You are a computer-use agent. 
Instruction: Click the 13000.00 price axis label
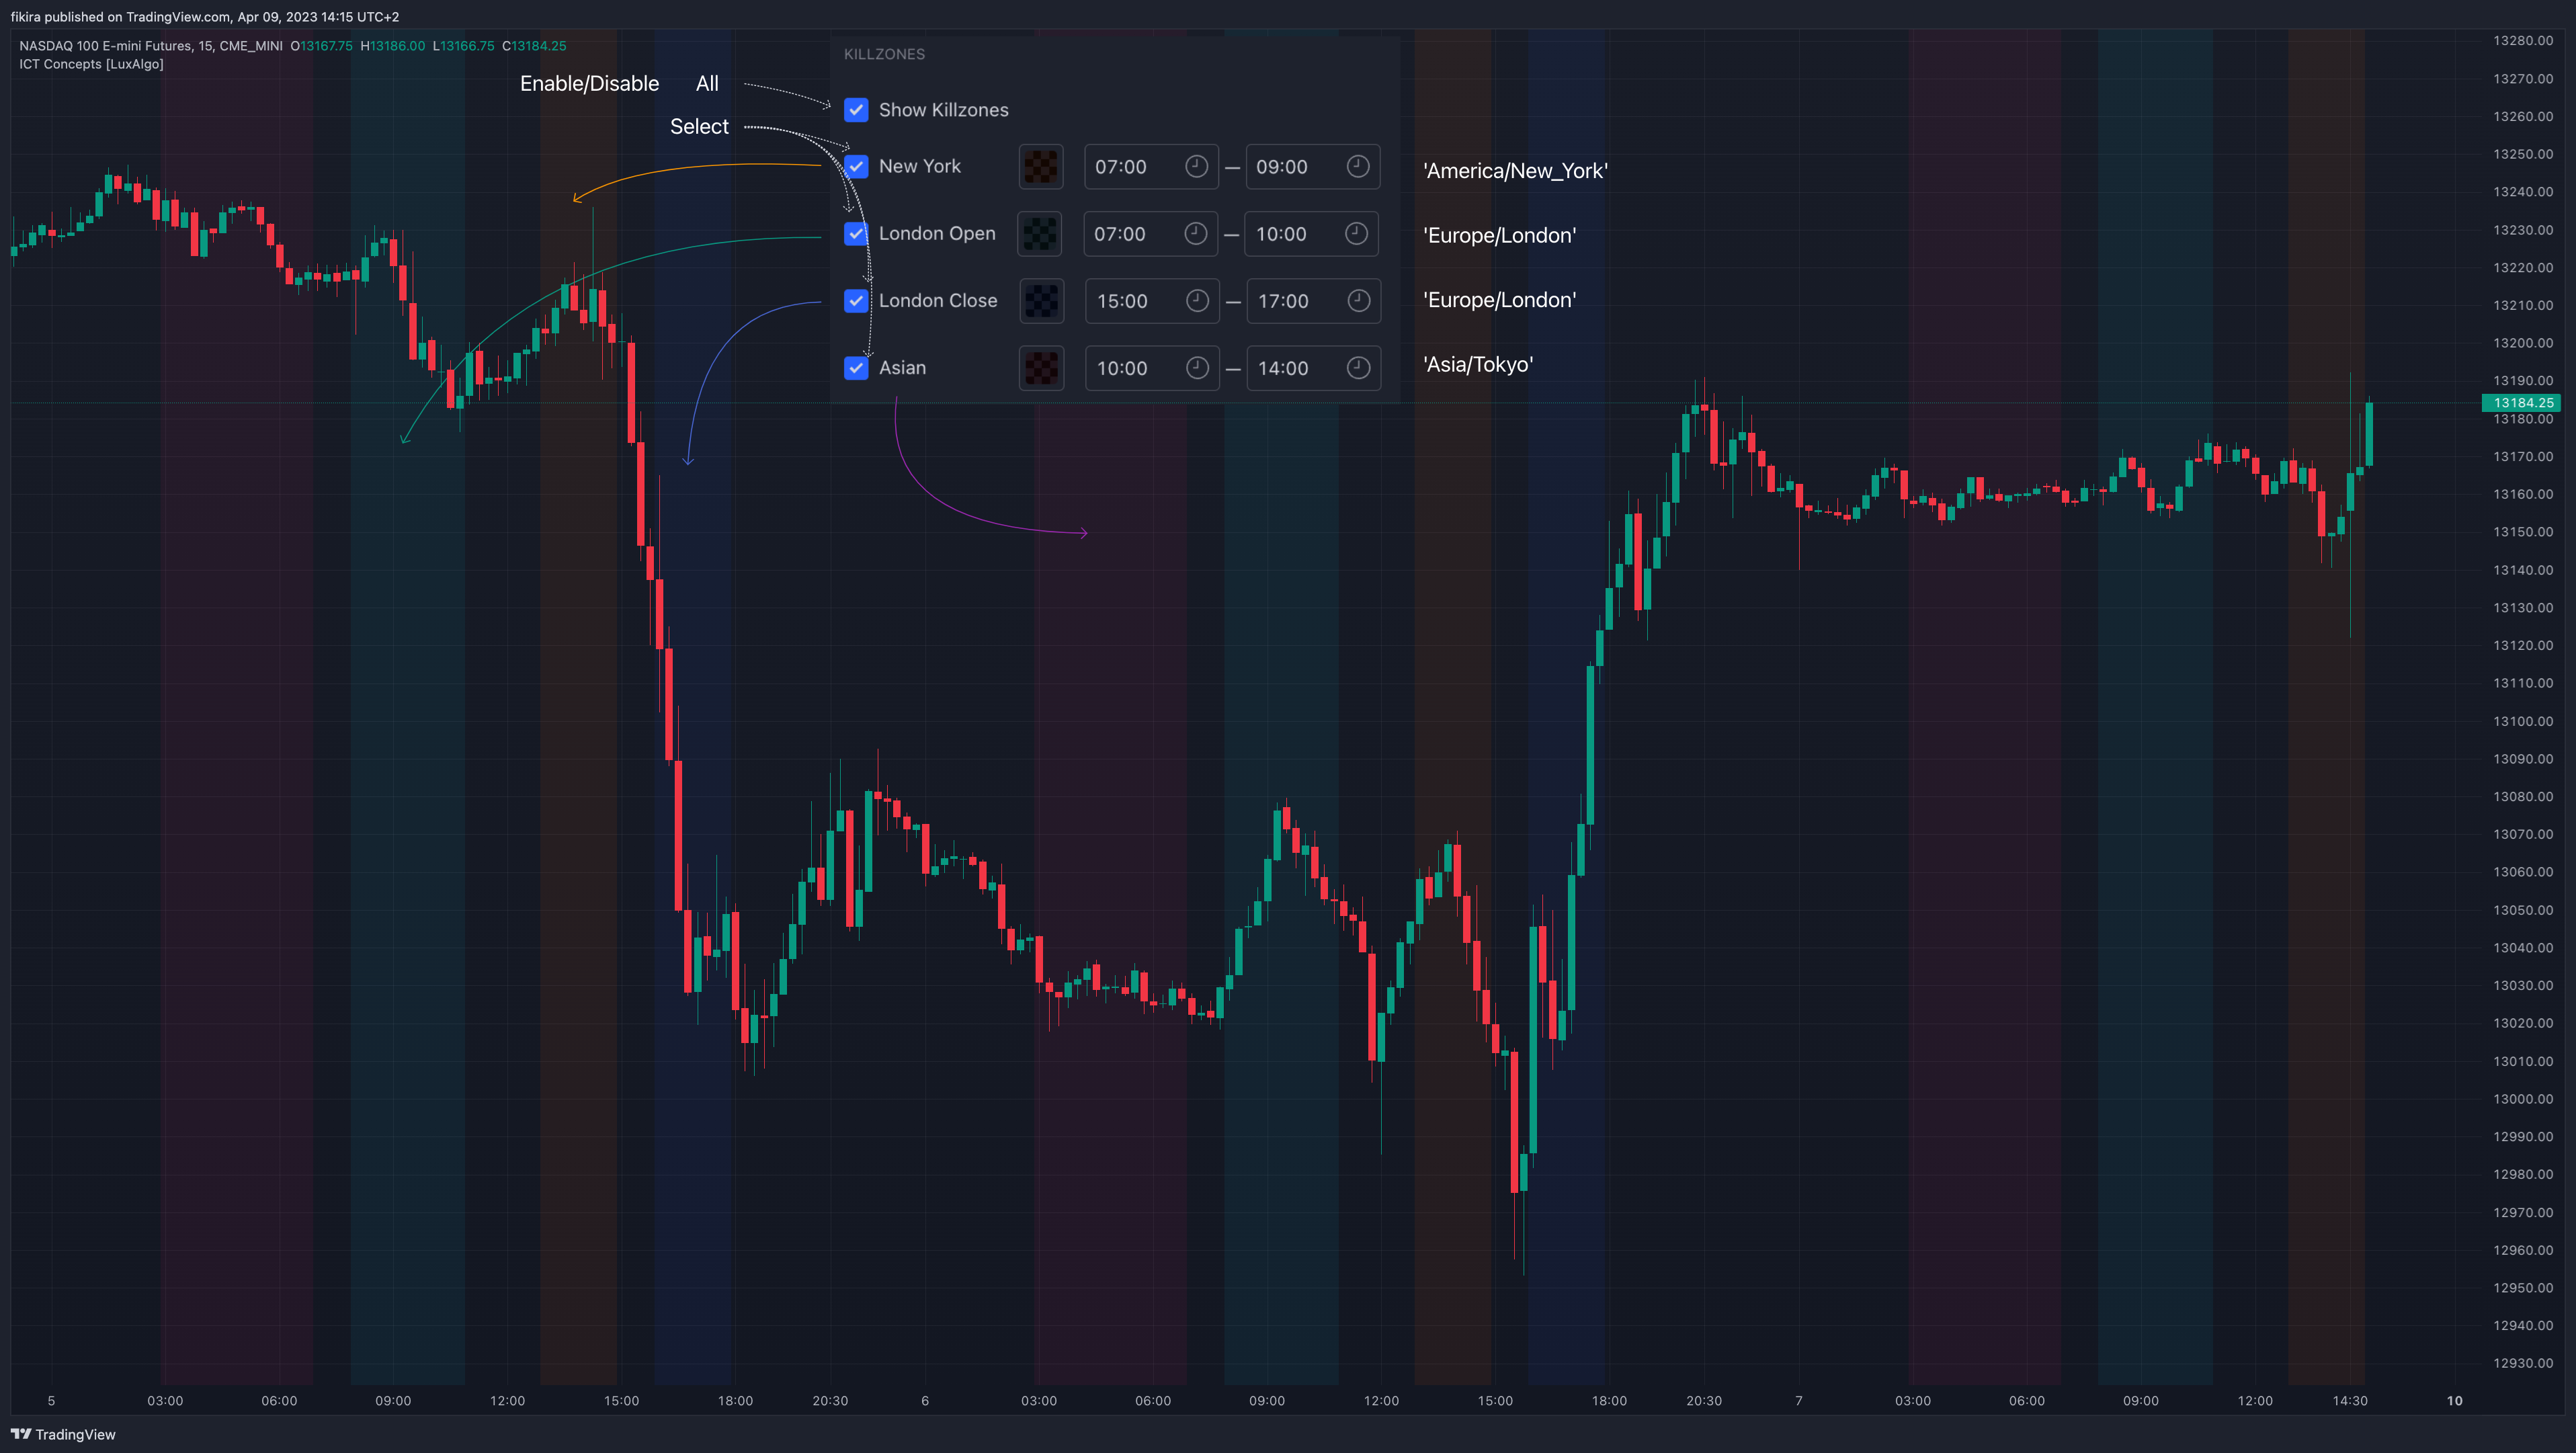point(2522,1099)
